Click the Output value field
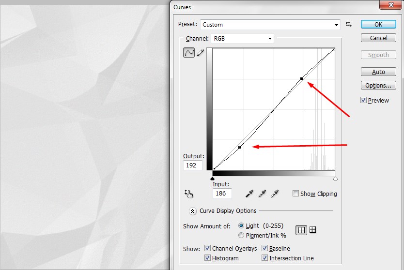404x270 pixels. [192, 165]
